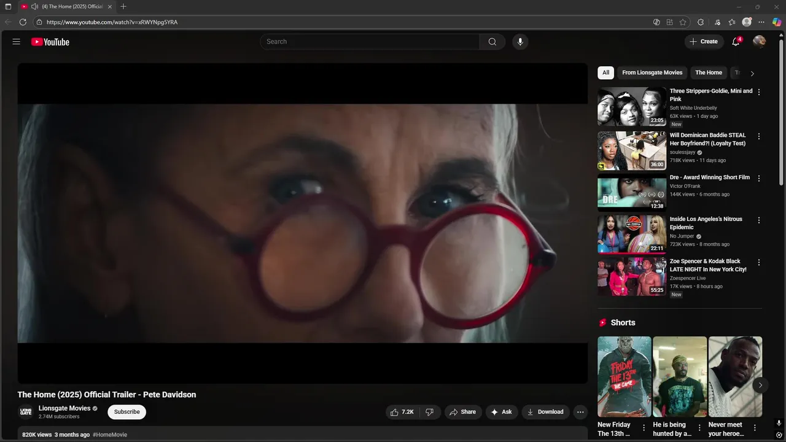Open options for Dre Short Film video

[x=759, y=178]
